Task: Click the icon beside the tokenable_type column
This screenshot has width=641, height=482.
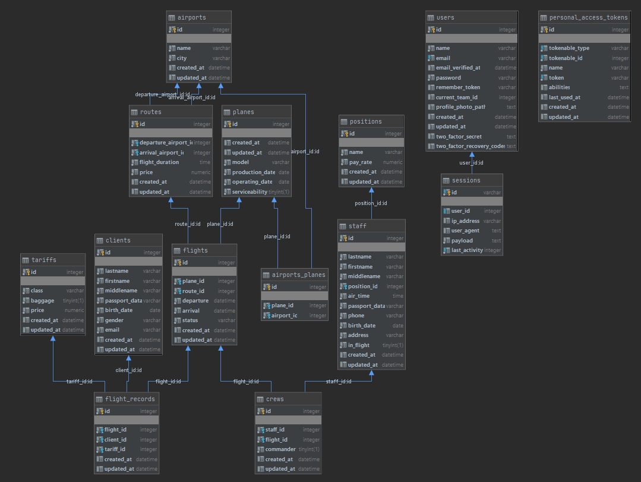Action: (x=544, y=48)
